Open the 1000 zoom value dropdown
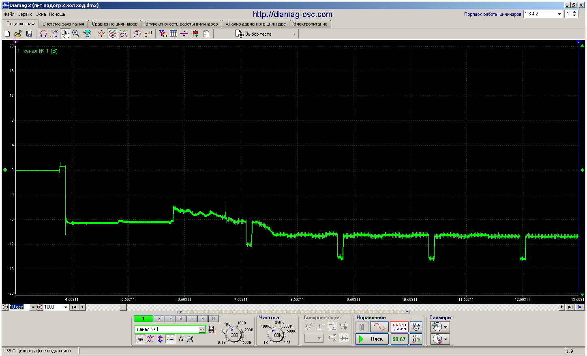587x356 pixels. click(x=66, y=307)
